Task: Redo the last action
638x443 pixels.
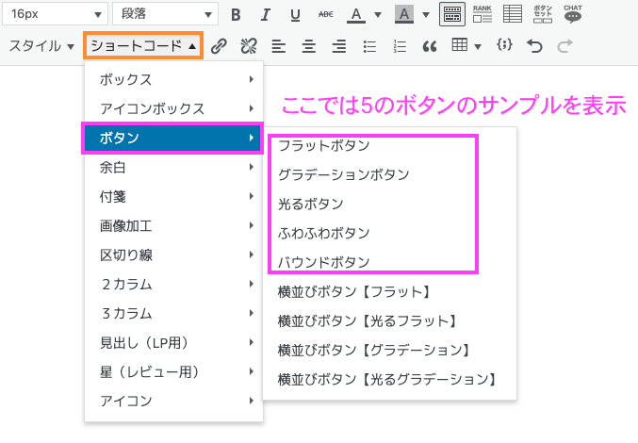Action: click(564, 46)
